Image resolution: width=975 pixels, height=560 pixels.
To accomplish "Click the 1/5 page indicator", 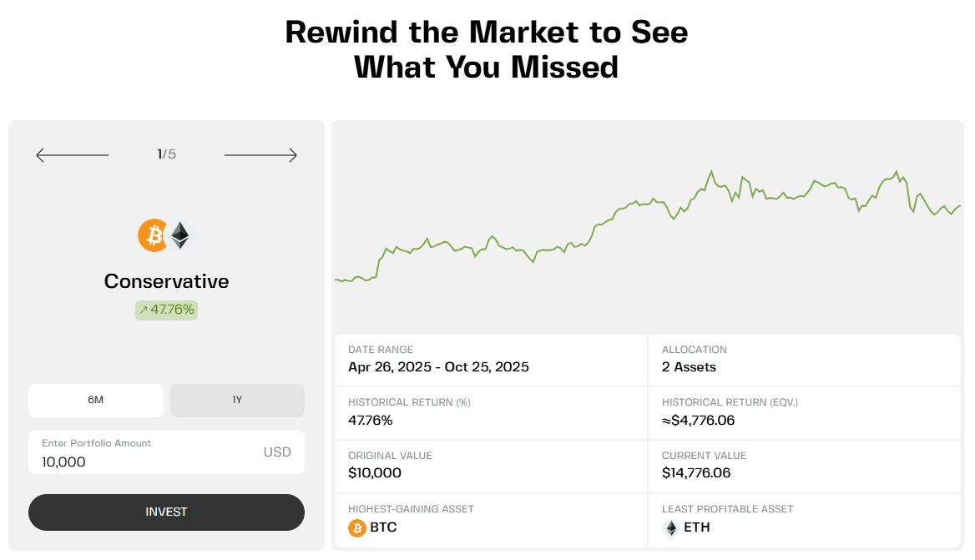I will (x=166, y=154).
